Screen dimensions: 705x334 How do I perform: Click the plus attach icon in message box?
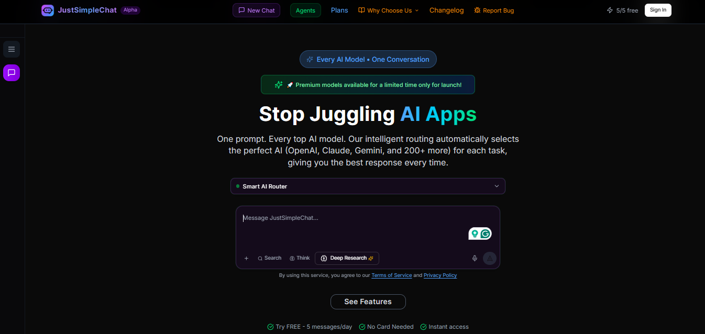click(x=246, y=258)
